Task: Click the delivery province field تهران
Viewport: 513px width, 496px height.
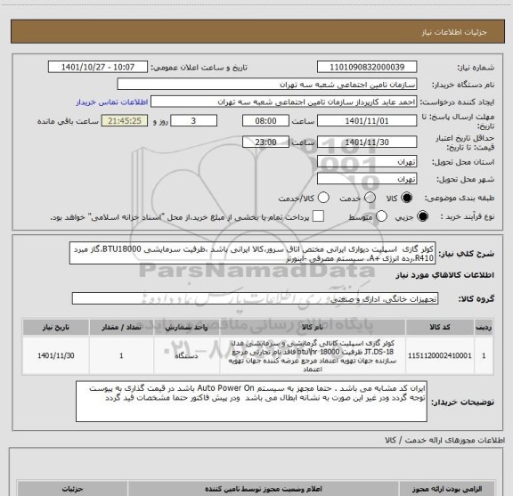Action: coord(367,162)
